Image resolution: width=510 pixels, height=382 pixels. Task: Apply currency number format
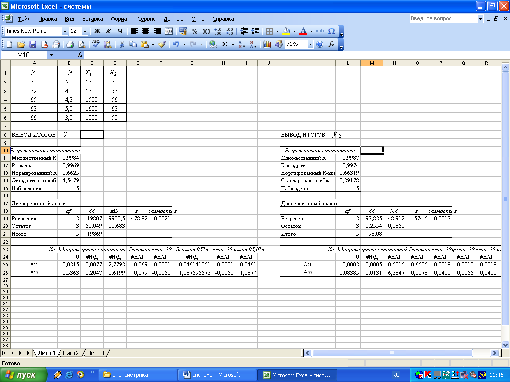pos(183,31)
